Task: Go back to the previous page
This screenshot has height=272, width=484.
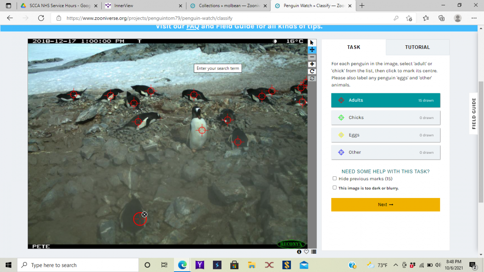Action: (10, 18)
